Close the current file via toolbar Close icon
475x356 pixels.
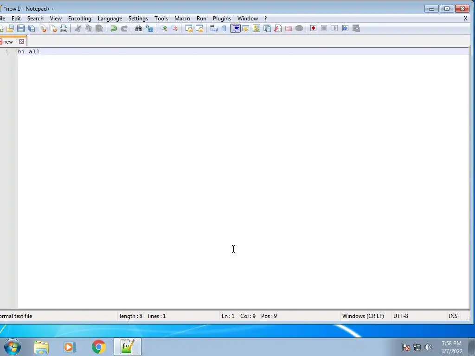click(42, 28)
